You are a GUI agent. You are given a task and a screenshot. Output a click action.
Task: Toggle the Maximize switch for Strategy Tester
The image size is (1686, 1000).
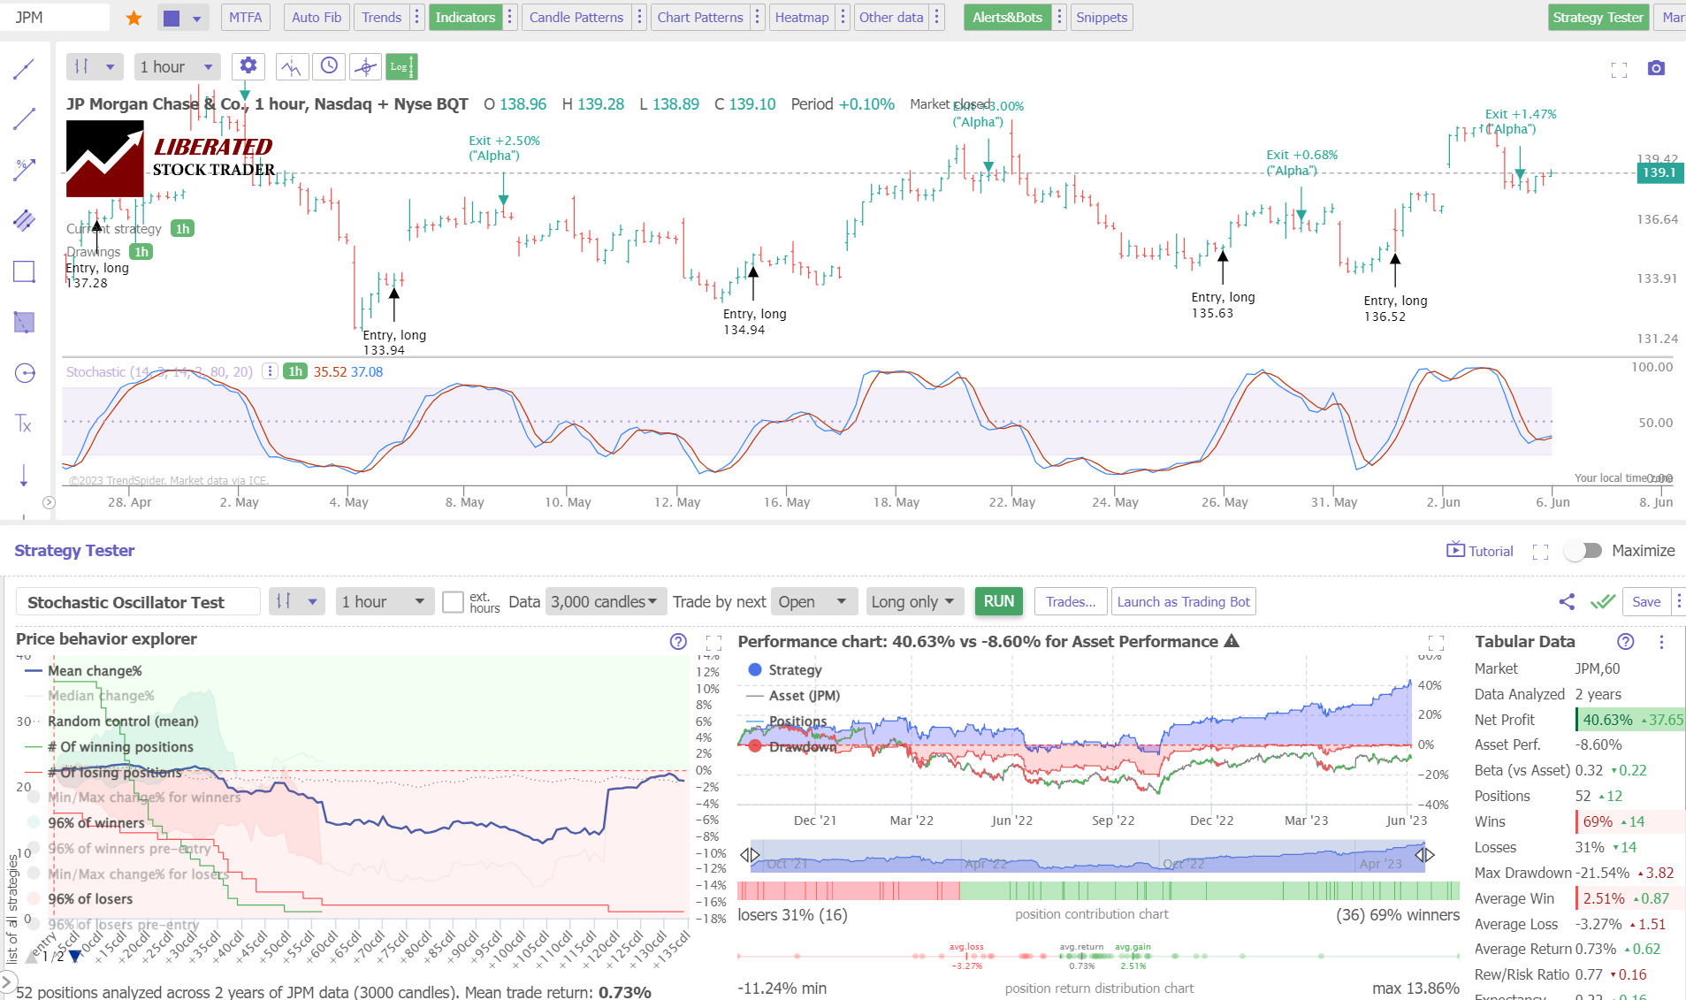coord(1583,550)
